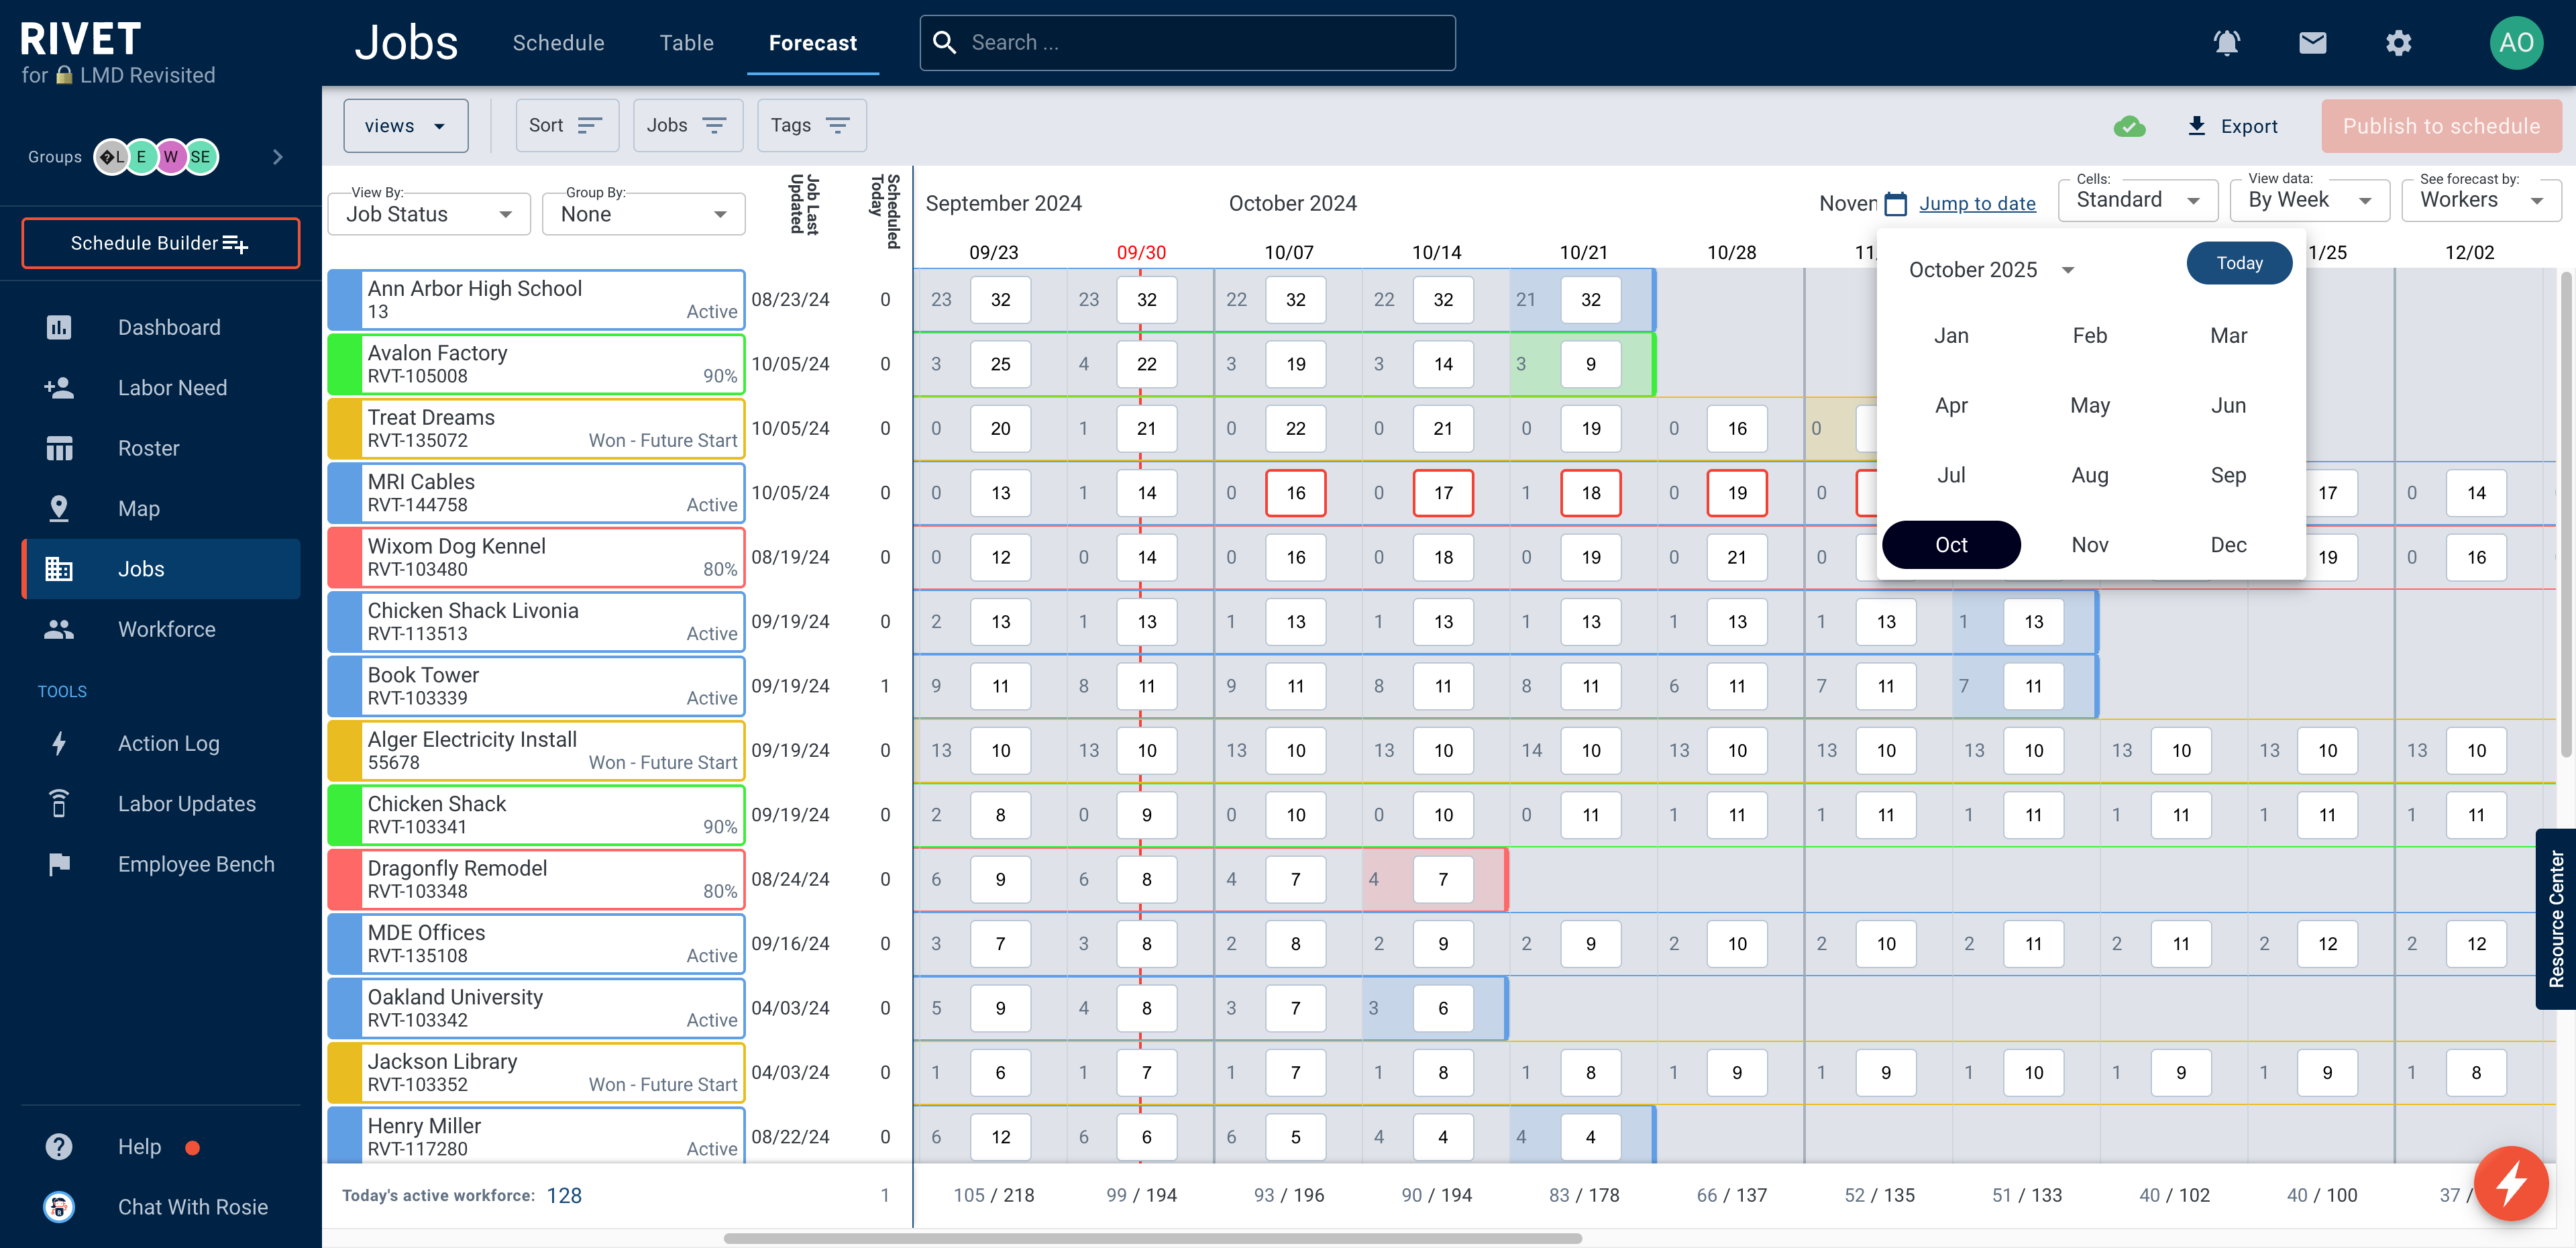Click the Map pin icon
This screenshot has height=1248, width=2576.
[x=59, y=508]
